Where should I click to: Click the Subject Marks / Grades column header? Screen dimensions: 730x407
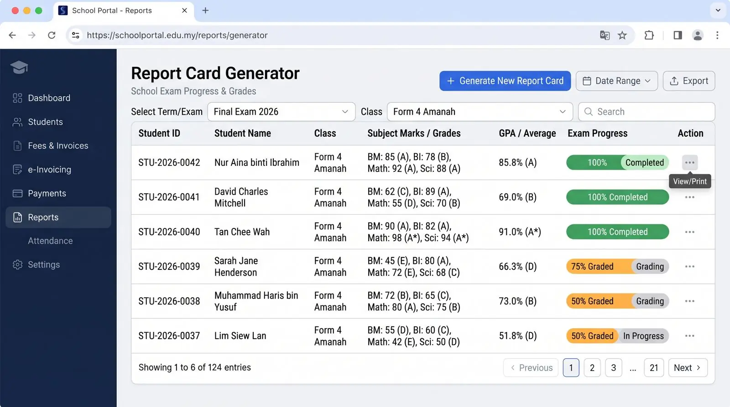pos(414,134)
